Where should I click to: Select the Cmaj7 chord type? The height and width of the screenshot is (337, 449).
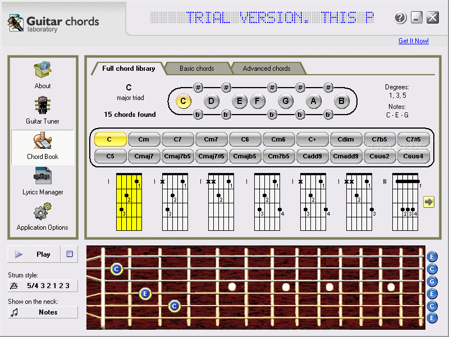coord(144,156)
